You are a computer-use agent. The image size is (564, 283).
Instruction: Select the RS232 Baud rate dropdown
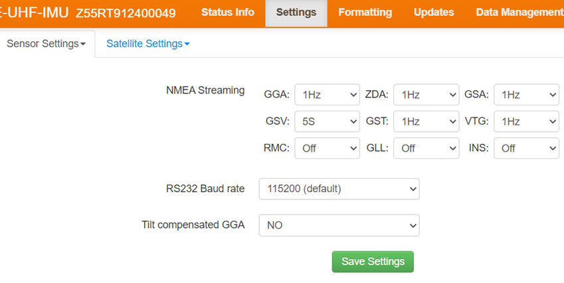339,189
